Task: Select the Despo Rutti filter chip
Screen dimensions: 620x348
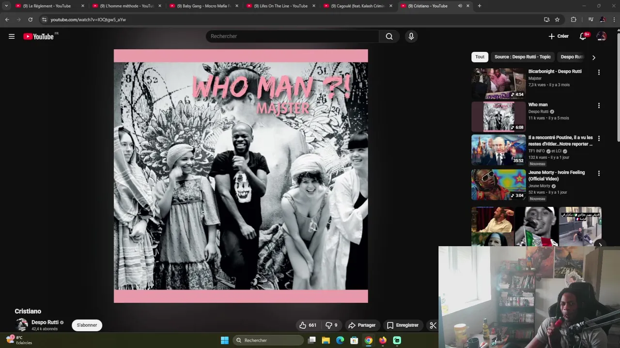Action: coord(572,57)
